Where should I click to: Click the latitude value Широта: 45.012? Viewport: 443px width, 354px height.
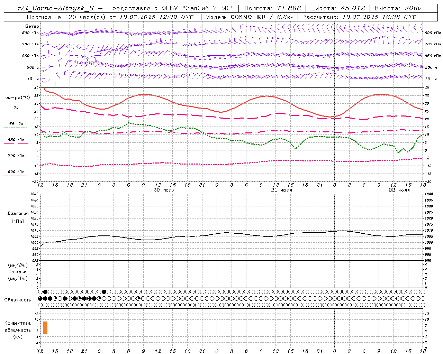(337, 9)
